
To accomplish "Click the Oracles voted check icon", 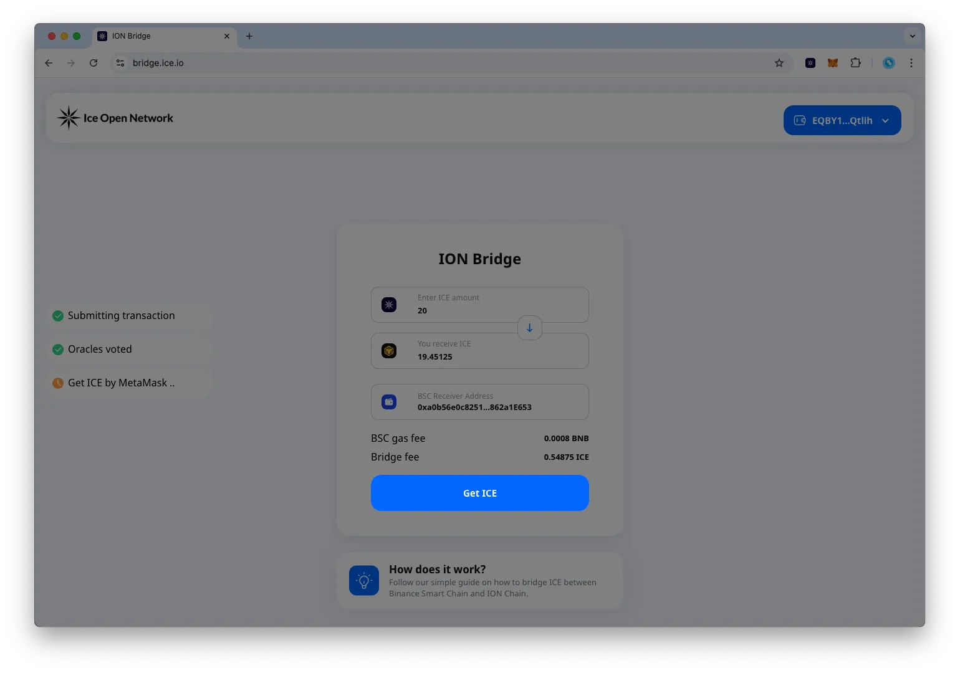I will tap(58, 350).
